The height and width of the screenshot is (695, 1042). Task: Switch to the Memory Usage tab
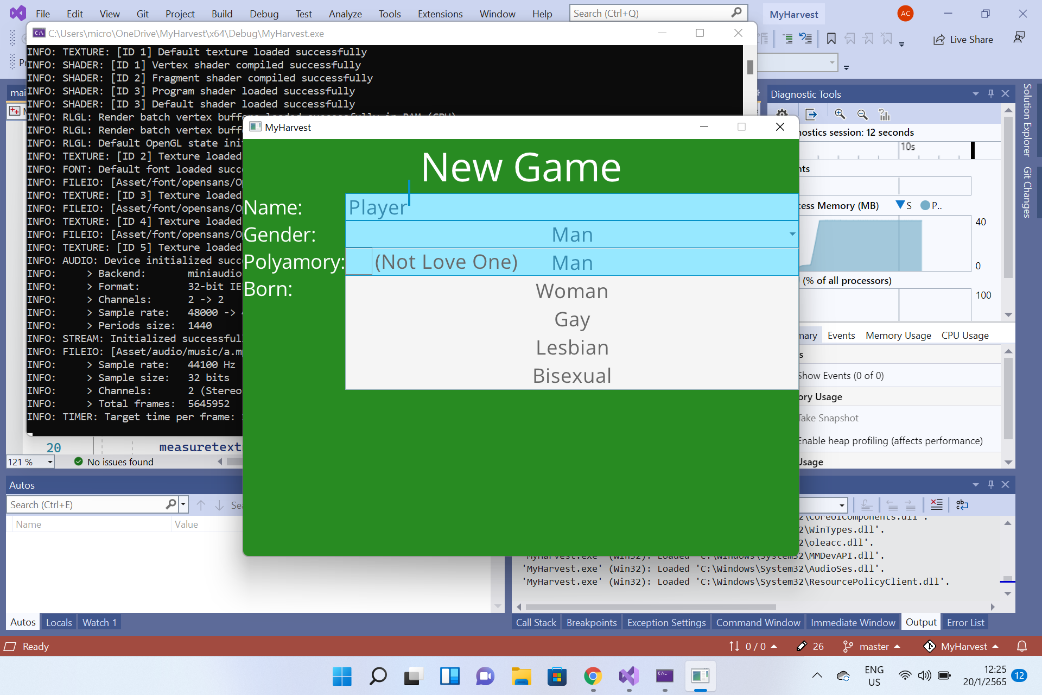pos(897,335)
